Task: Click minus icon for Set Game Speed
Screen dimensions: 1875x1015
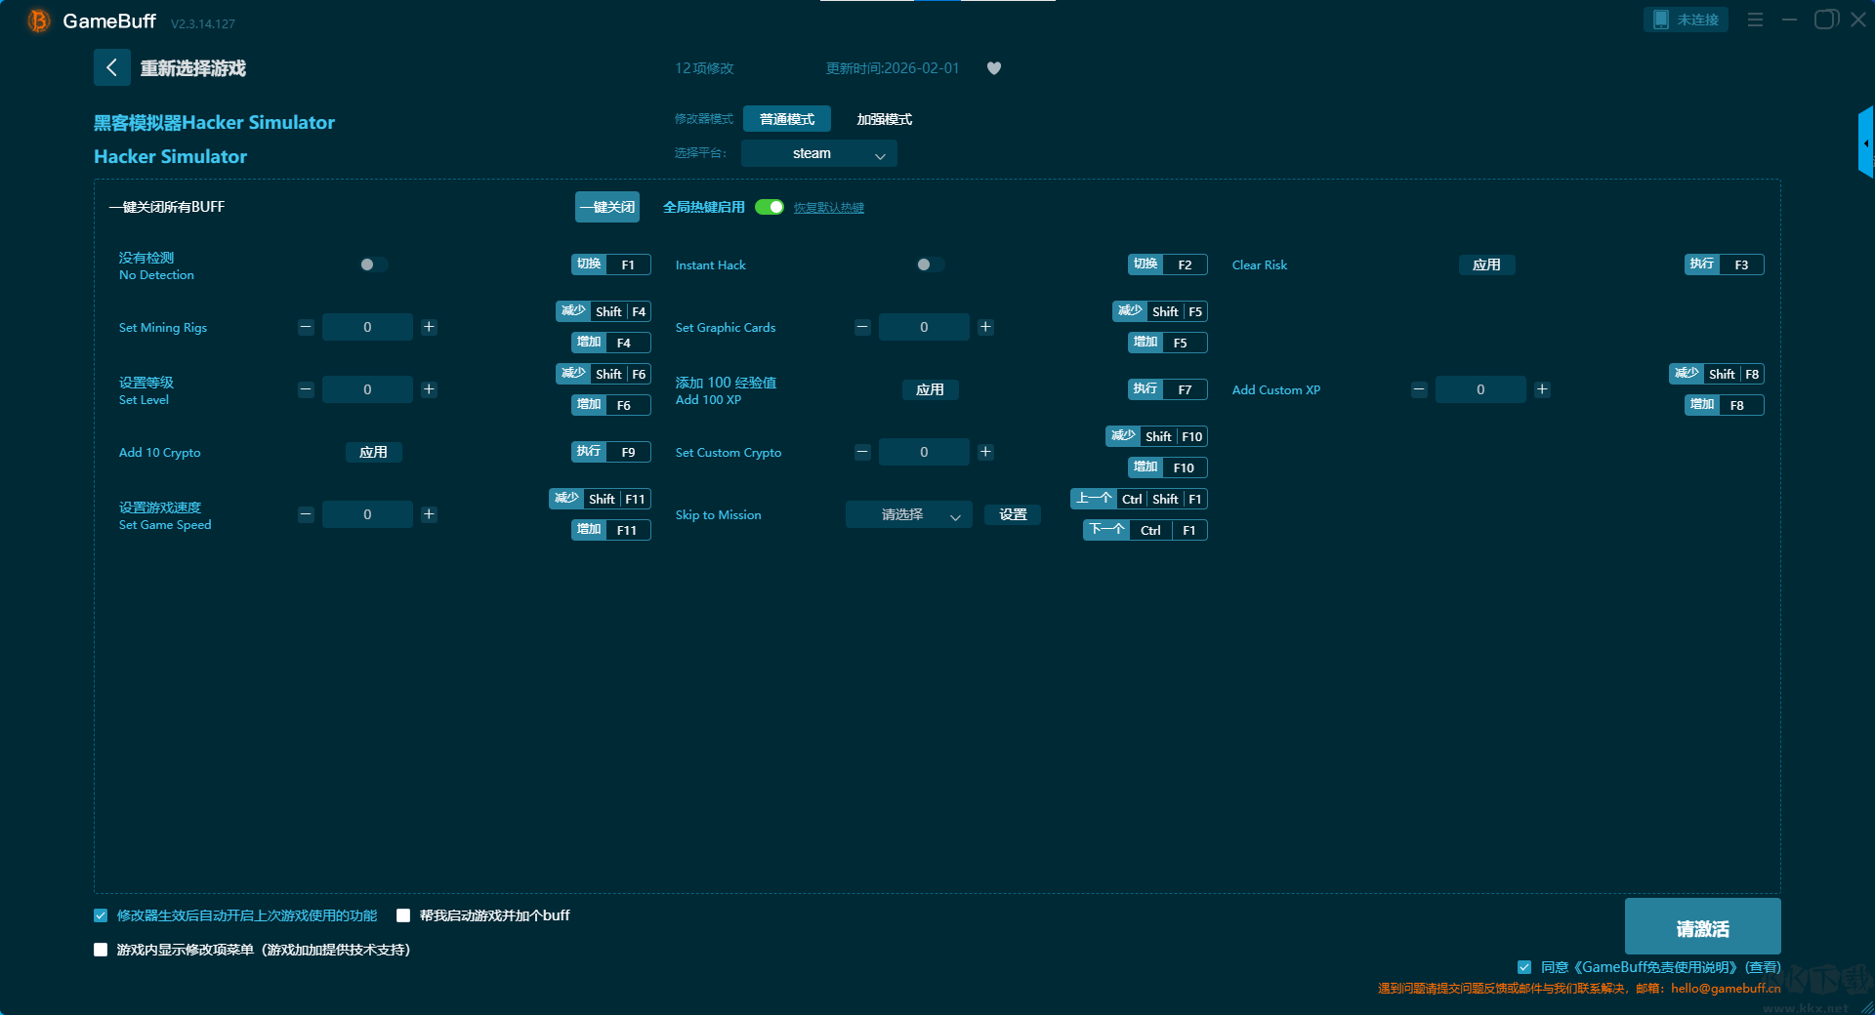Action: coord(306,514)
